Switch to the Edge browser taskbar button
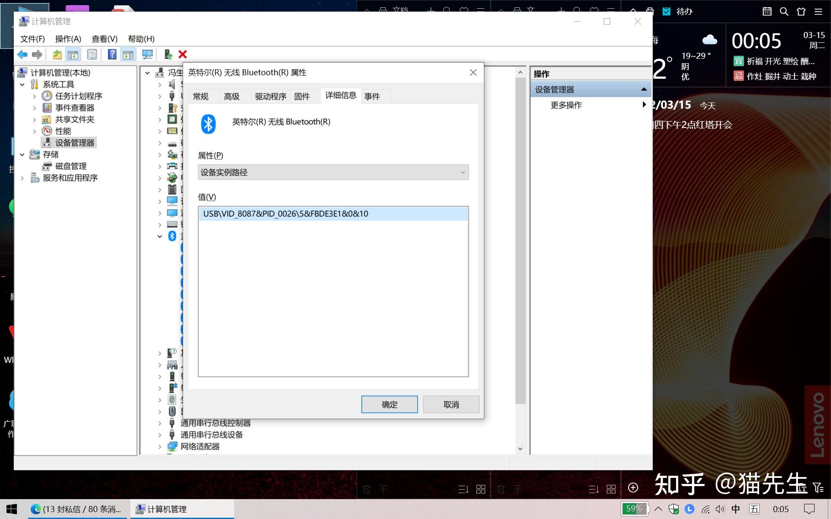This screenshot has height=519, width=831. 78,509
